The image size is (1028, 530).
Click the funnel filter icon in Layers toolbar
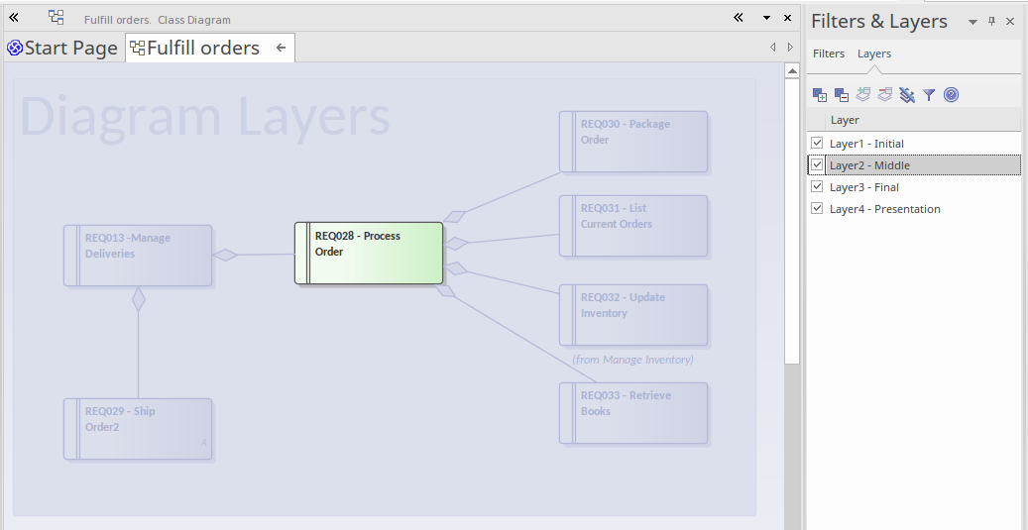click(929, 95)
